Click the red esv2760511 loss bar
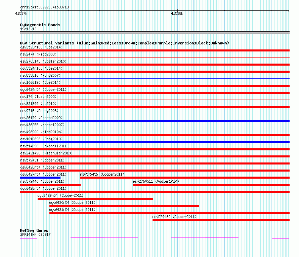Image resolution: width=299 pixels, height=257 pixels. pos(211,185)
